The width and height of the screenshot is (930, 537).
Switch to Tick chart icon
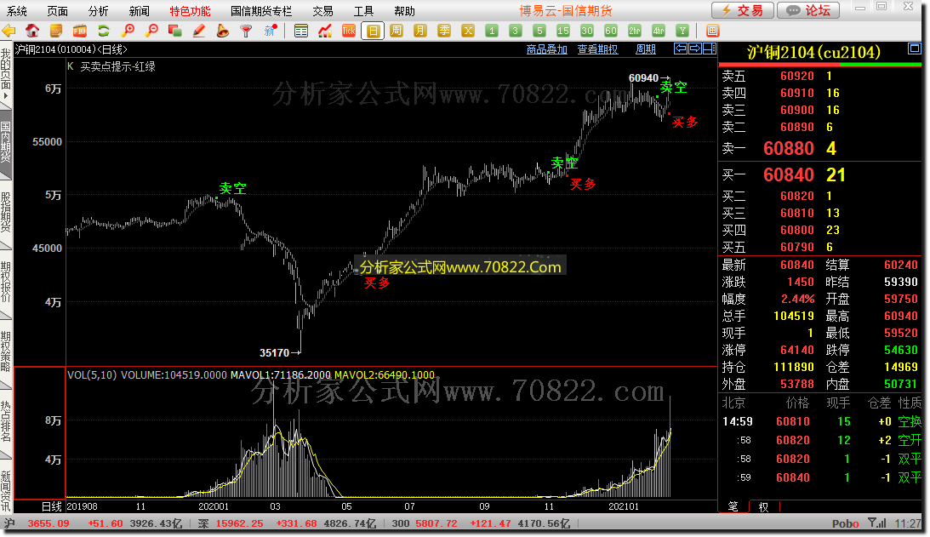tap(349, 31)
